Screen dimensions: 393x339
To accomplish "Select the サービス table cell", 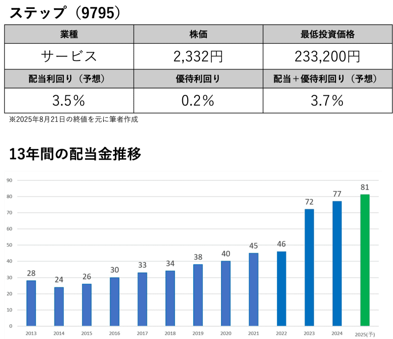I will click(69, 56).
